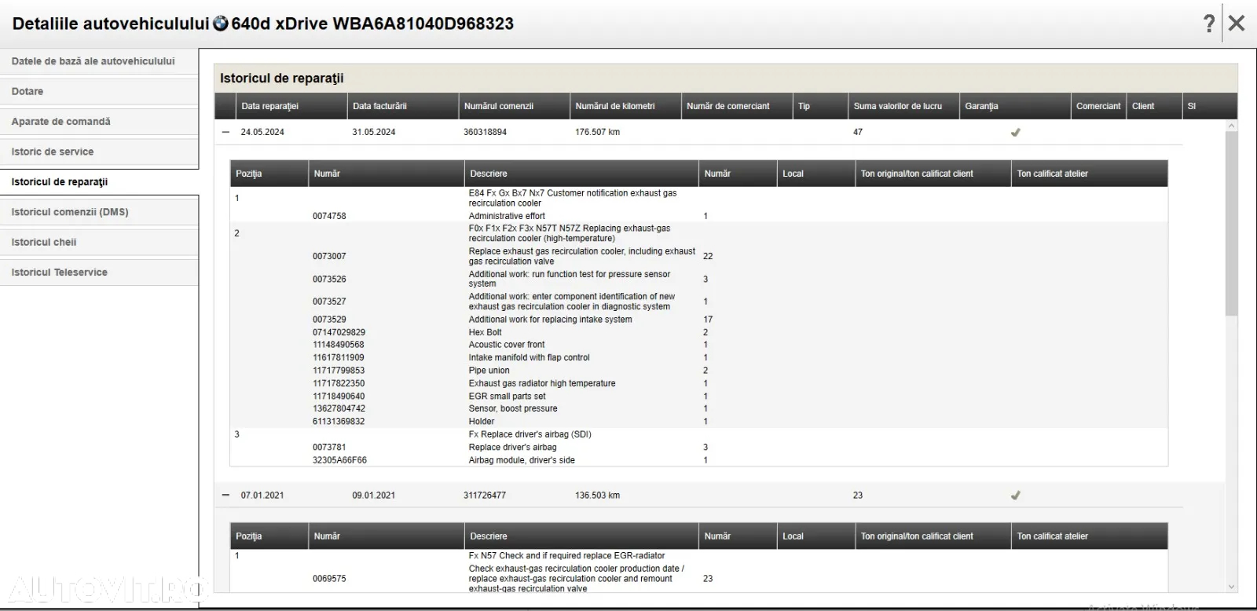The image size is (1257, 611).
Task: Click Poziția header in first detail table
Action: click(269, 174)
